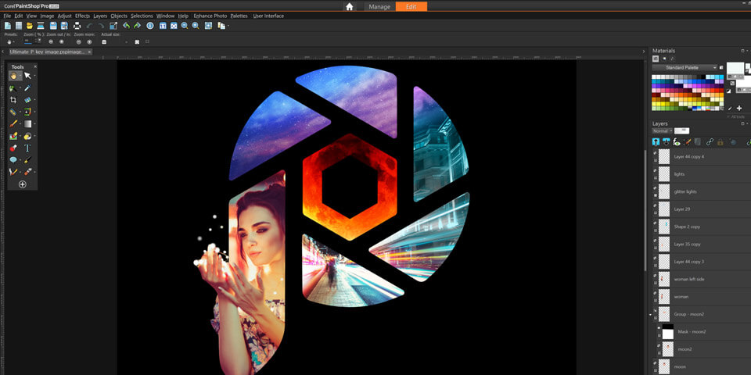The height and width of the screenshot is (375, 751).
Task: Select the red Color Changer tool
Action: tap(13, 148)
